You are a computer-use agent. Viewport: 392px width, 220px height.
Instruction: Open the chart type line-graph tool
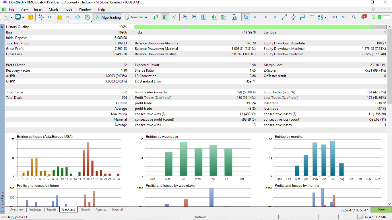pos(6,17)
